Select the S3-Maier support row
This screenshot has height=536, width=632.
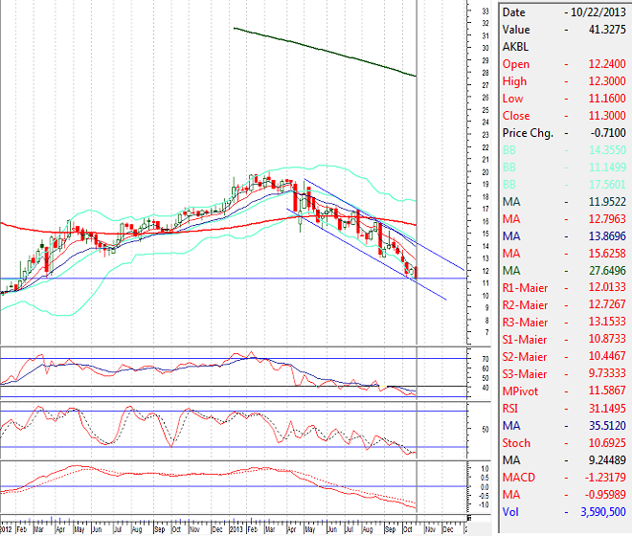(565, 374)
